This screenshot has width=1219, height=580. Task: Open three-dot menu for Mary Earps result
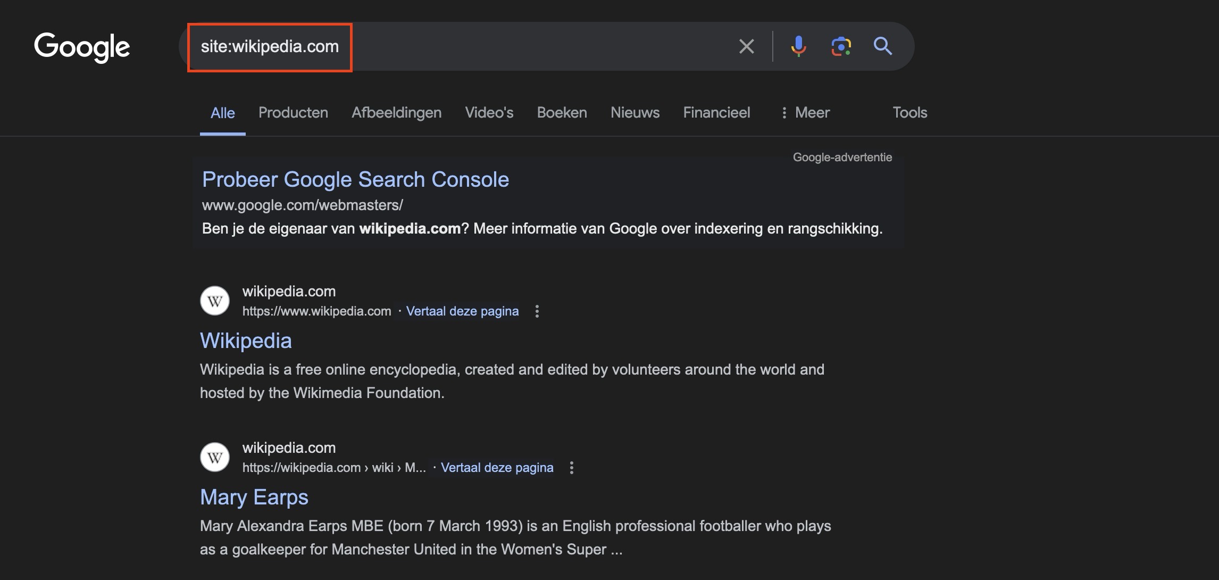(572, 468)
